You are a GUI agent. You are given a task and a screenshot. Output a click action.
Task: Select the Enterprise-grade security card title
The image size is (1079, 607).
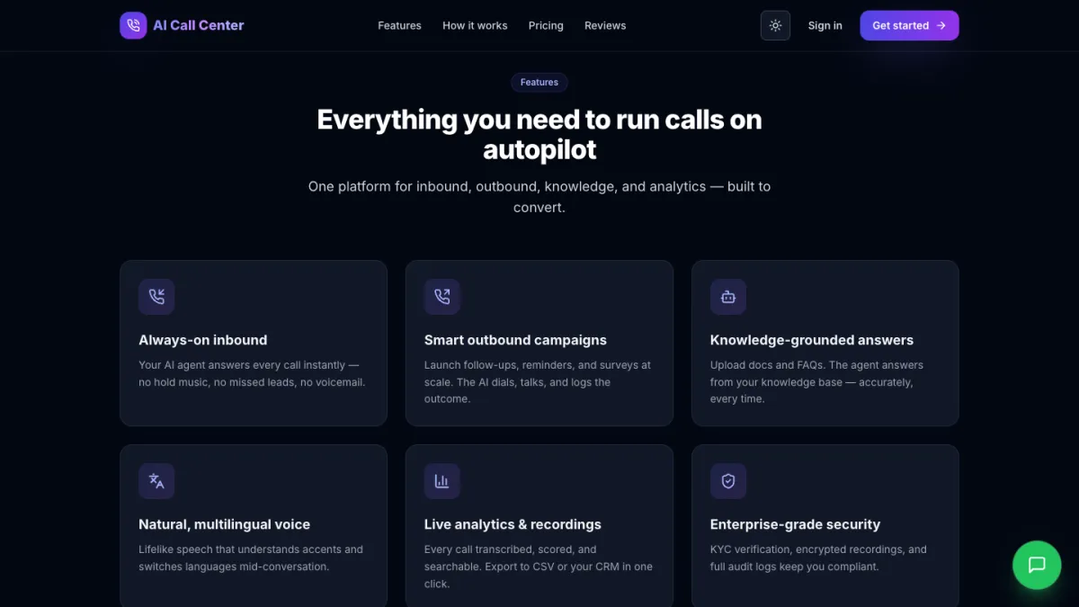[x=795, y=524]
